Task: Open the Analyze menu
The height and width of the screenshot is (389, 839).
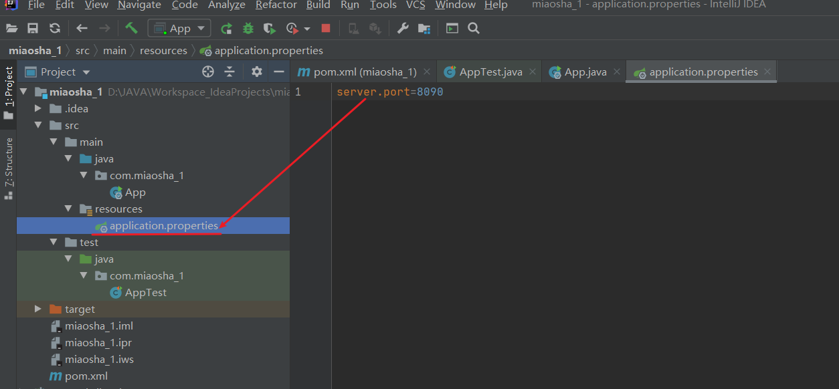Action: pyautogui.click(x=227, y=5)
